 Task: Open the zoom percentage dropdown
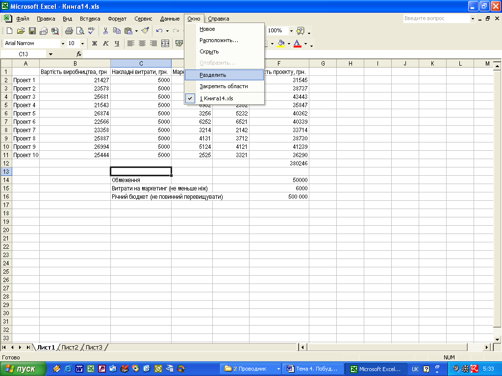click(x=291, y=31)
